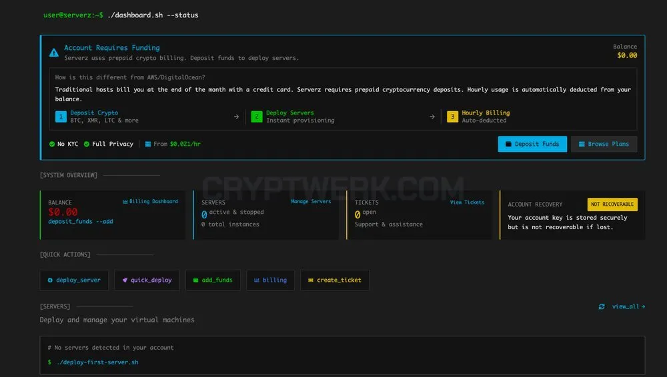Click the wallet icon on add_funds
The width and height of the screenshot is (667, 377).
[195, 280]
